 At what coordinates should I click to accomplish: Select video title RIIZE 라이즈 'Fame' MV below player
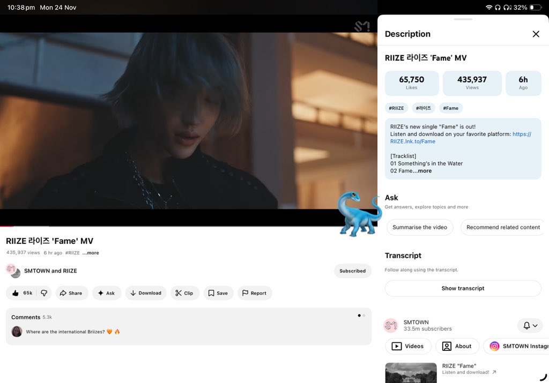coord(49,241)
